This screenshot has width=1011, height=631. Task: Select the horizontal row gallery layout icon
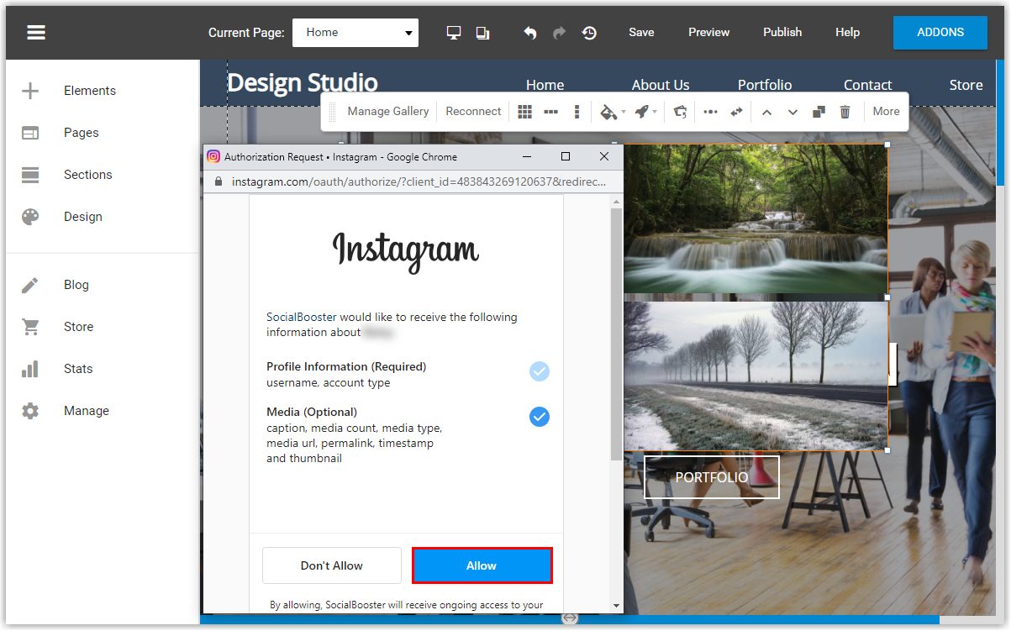coord(551,112)
